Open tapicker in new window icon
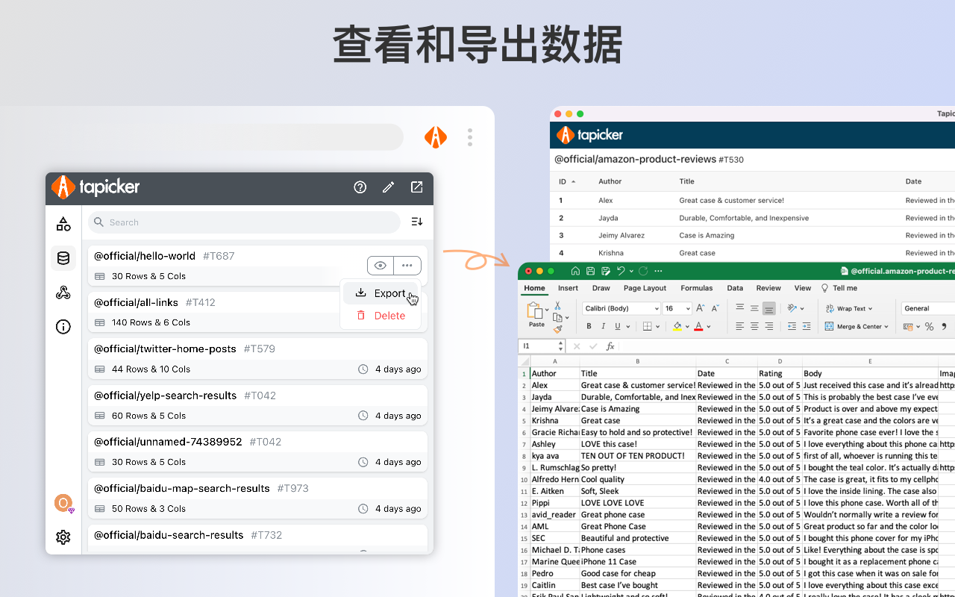The width and height of the screenshot is (955, 597). (416, 187)
